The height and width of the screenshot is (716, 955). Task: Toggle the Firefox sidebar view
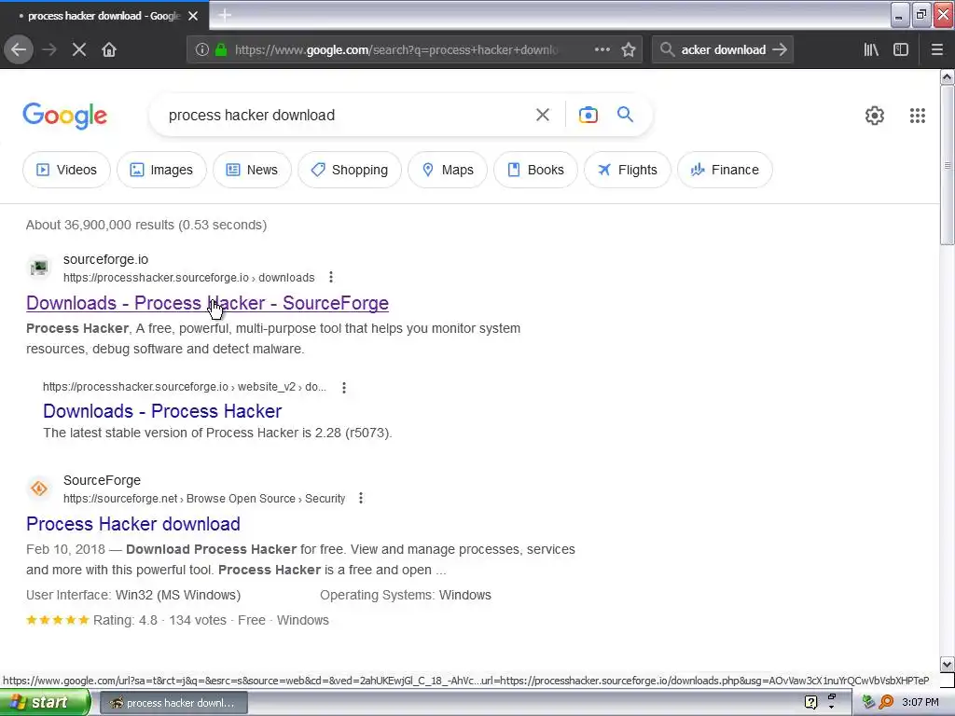click(x=901, y=50)
